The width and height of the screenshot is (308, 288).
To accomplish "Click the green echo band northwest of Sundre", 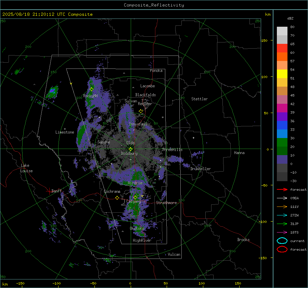I will 81,135.
